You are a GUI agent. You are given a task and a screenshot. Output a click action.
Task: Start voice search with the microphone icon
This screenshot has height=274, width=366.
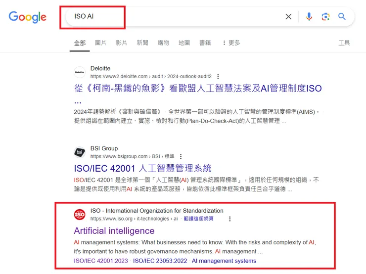[x=309, y=17]
